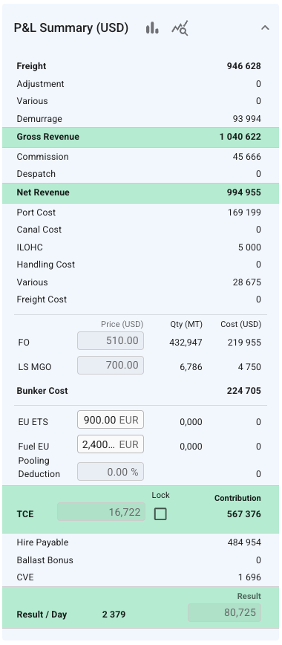Click the Bunker Cost total 224 705
This screenshot has width=282, height=645.
[x=243, y=391]
